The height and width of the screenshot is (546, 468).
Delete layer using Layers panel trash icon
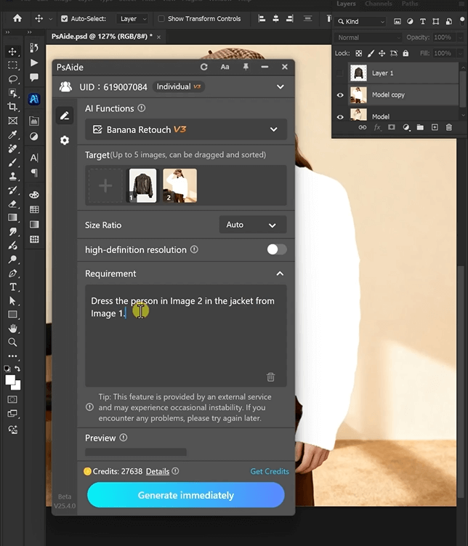coord(449,127)
